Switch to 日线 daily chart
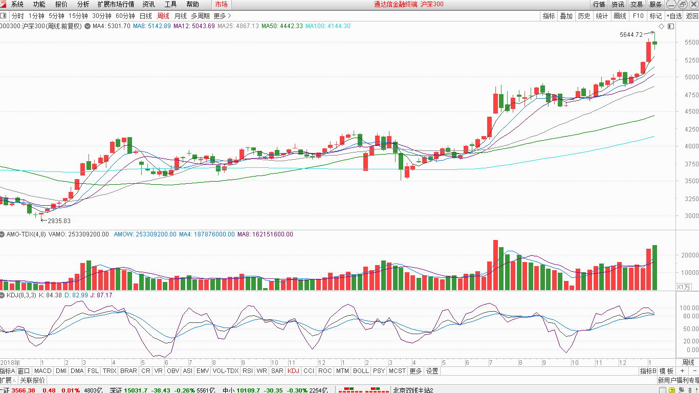 point(146,16)
